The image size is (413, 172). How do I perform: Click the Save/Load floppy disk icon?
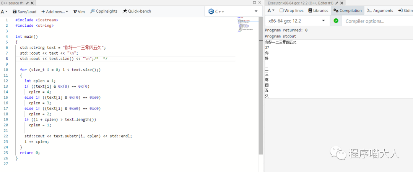(15, 11)
